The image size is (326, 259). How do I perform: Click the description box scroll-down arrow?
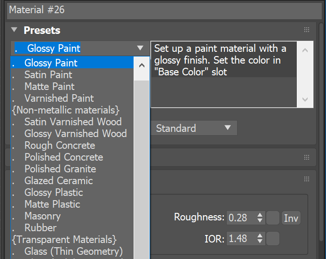[x=305, y=99]
